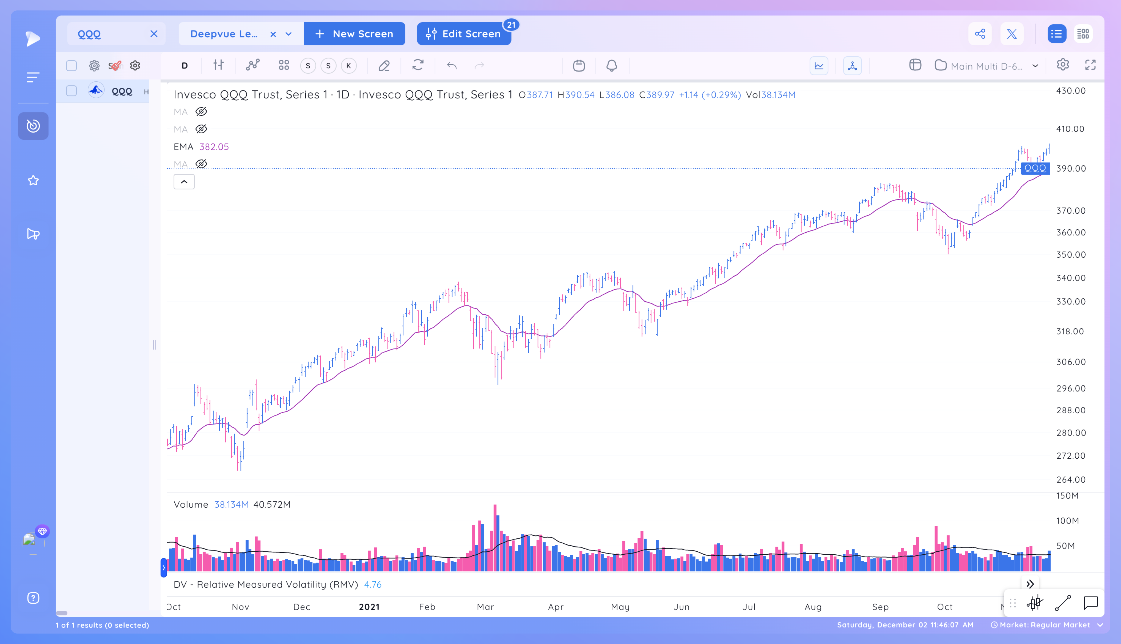Toggle the K circle button
Viewport: 1121px width, 644px height.
coord(349,66)
